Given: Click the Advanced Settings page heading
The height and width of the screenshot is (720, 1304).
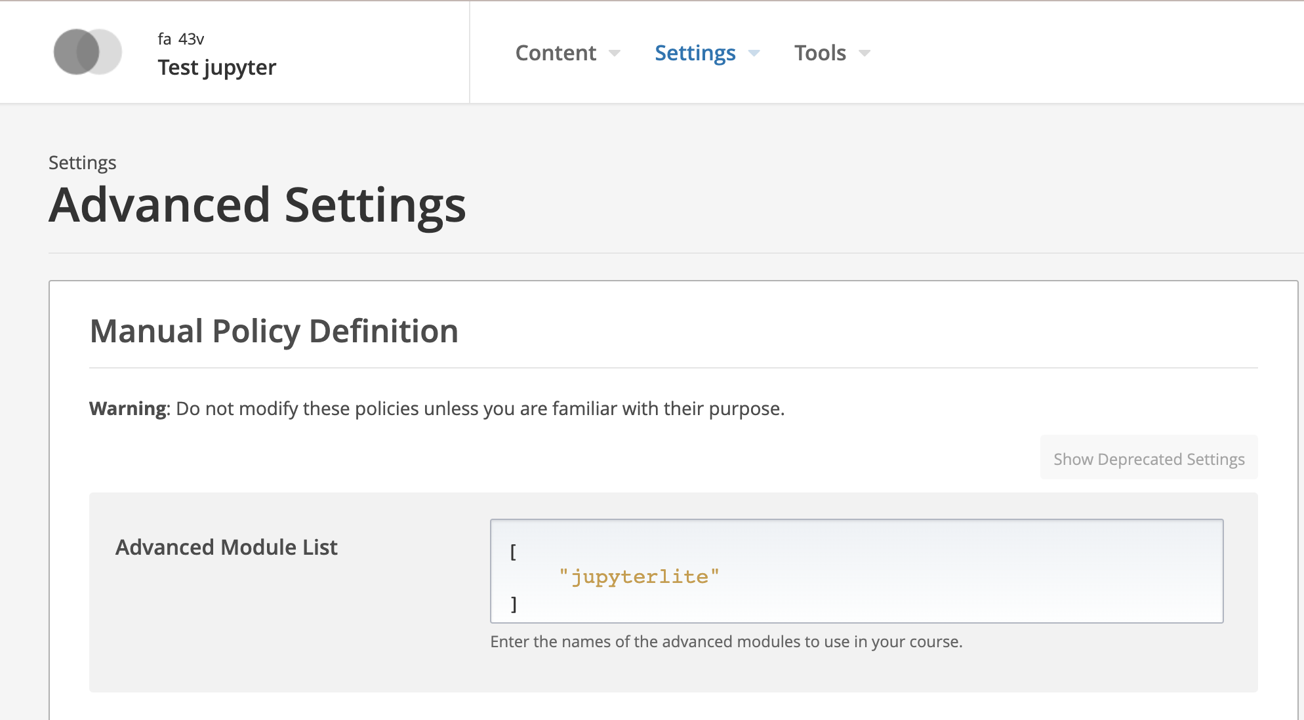Looking at the screenshot, I should (257, 205).
